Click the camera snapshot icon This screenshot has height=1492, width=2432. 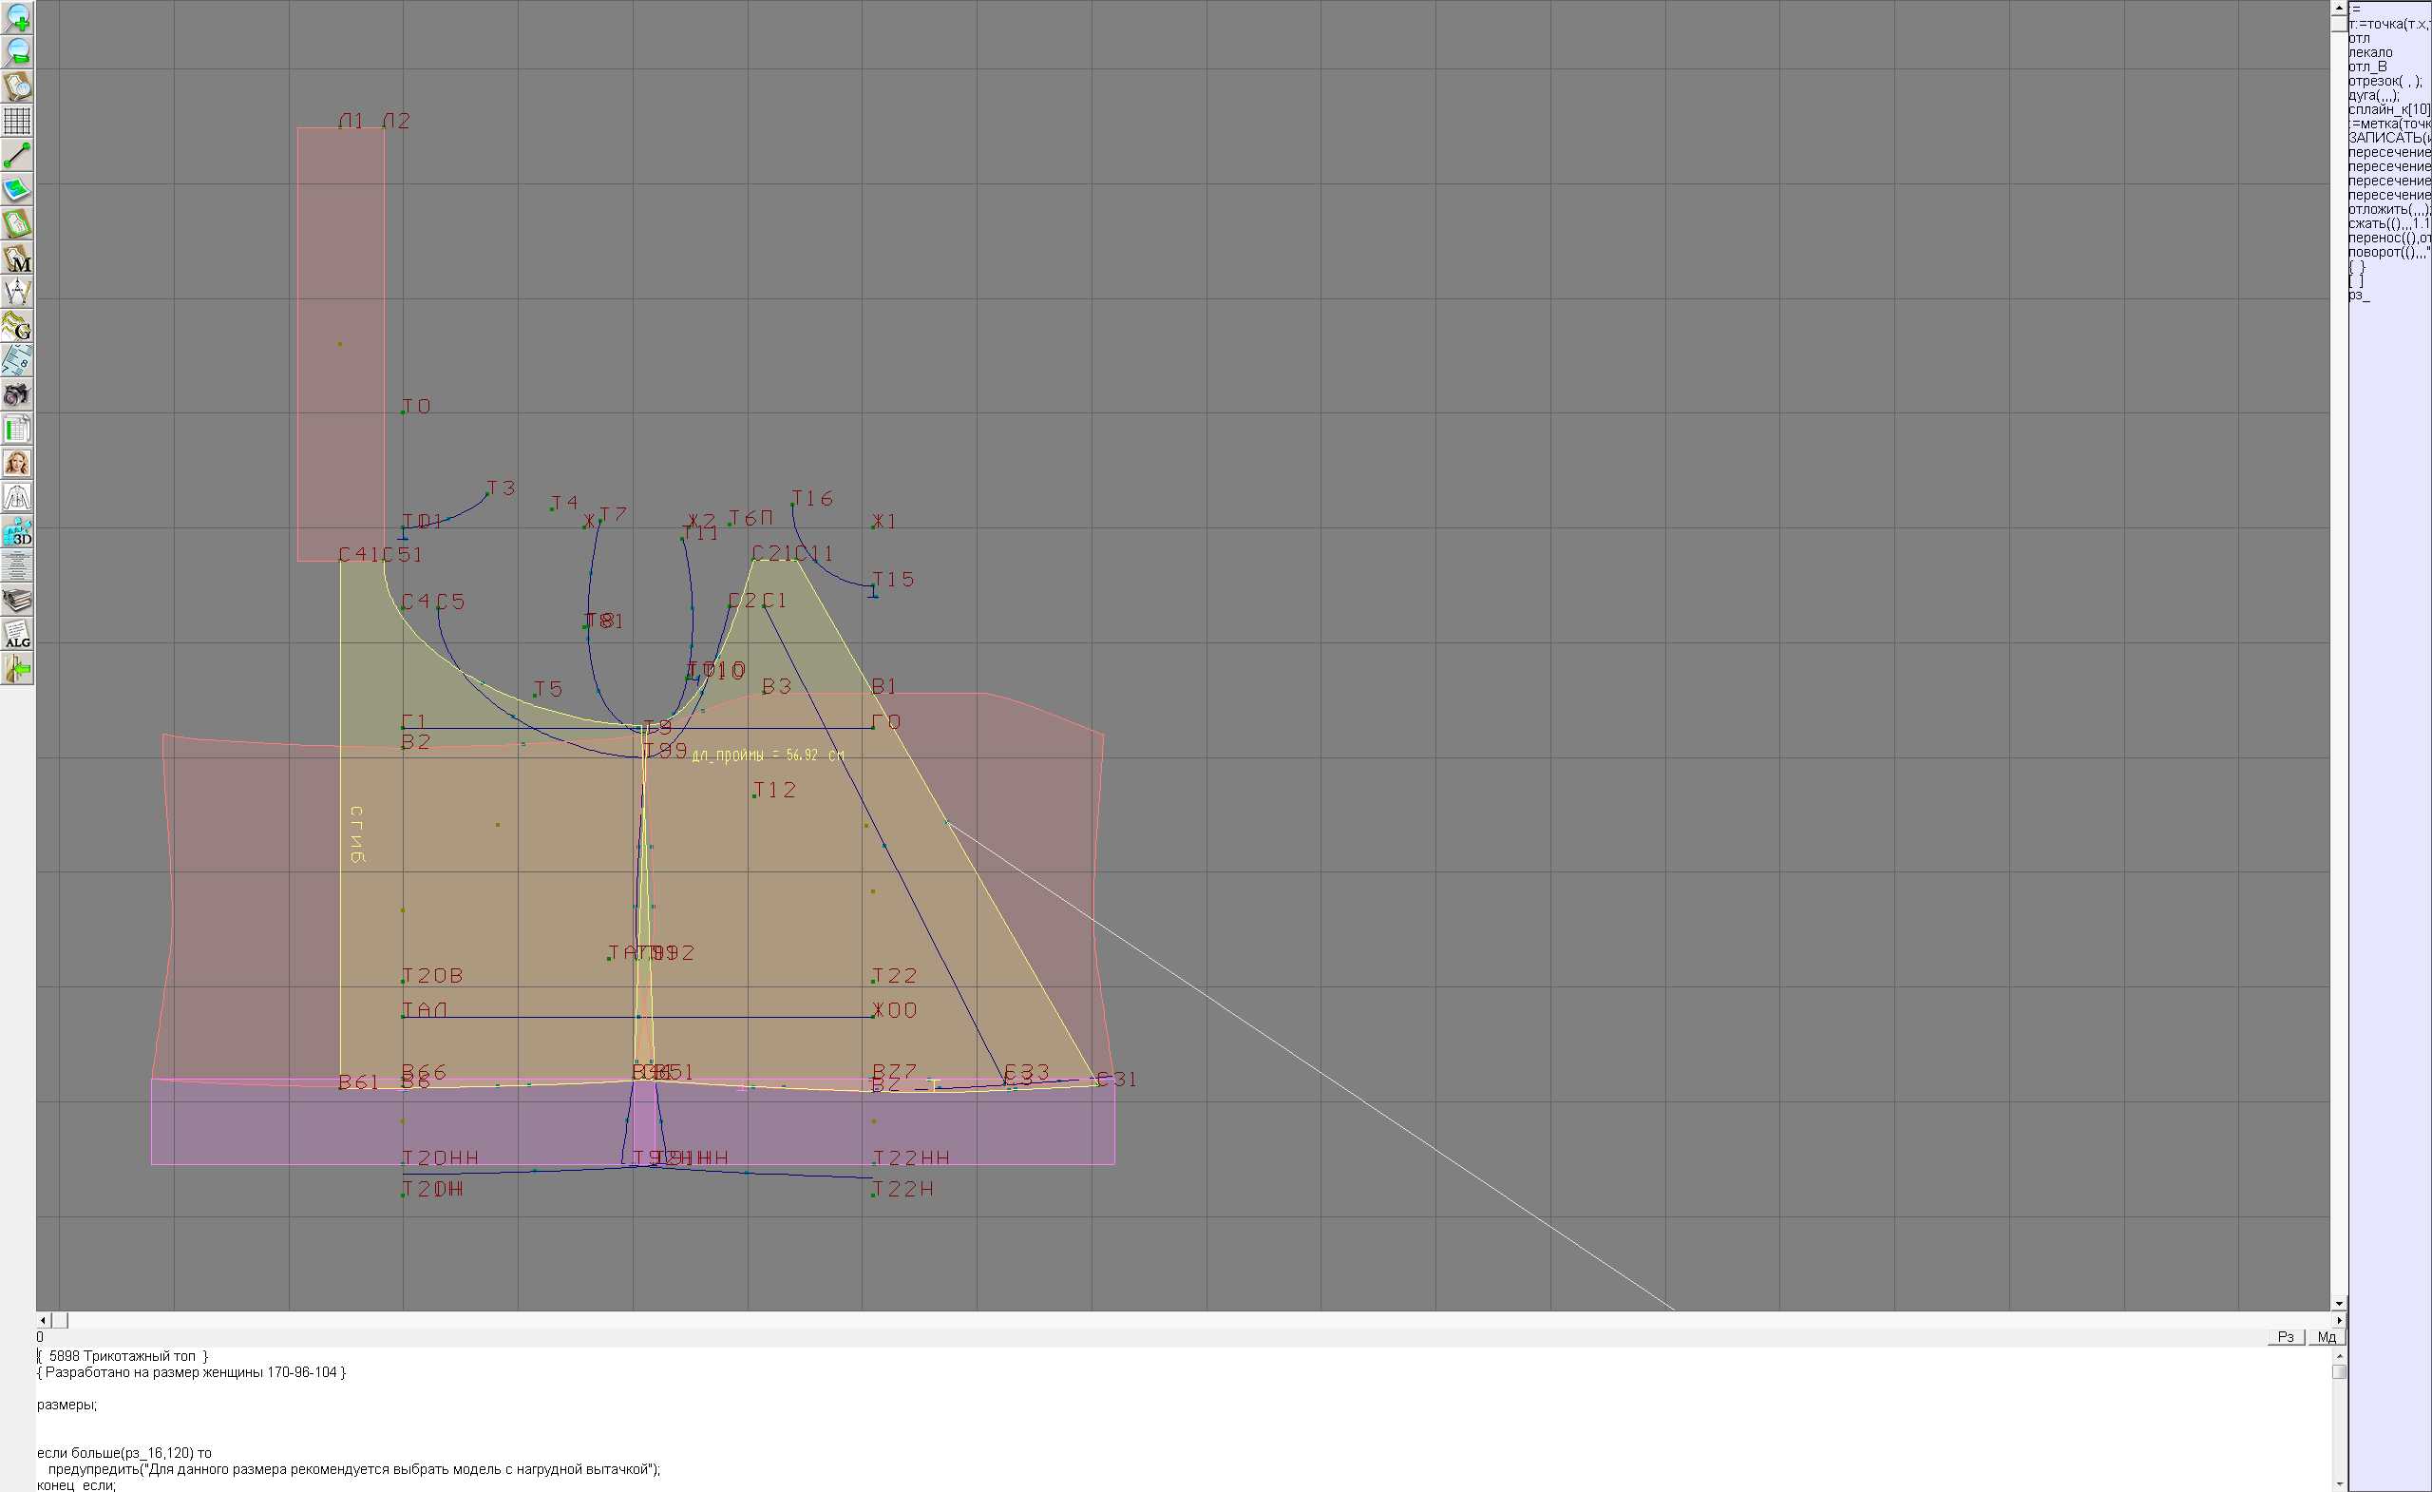[x=17, y=395]
